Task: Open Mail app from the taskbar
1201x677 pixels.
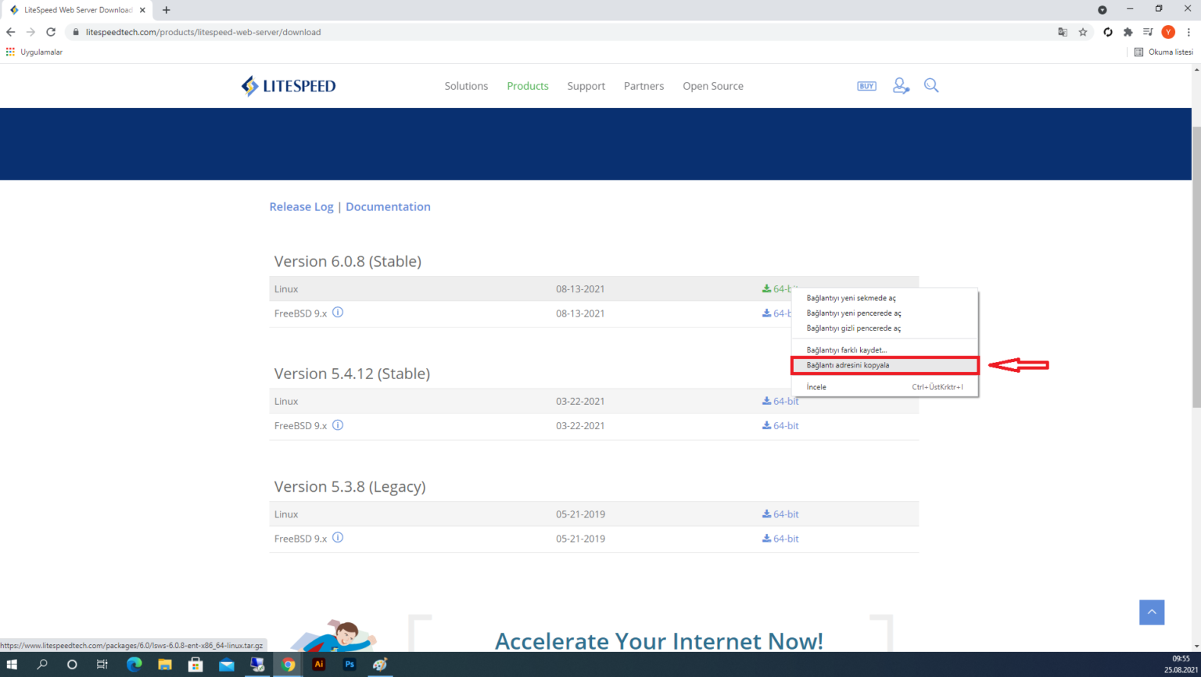Action: point(226,664)
